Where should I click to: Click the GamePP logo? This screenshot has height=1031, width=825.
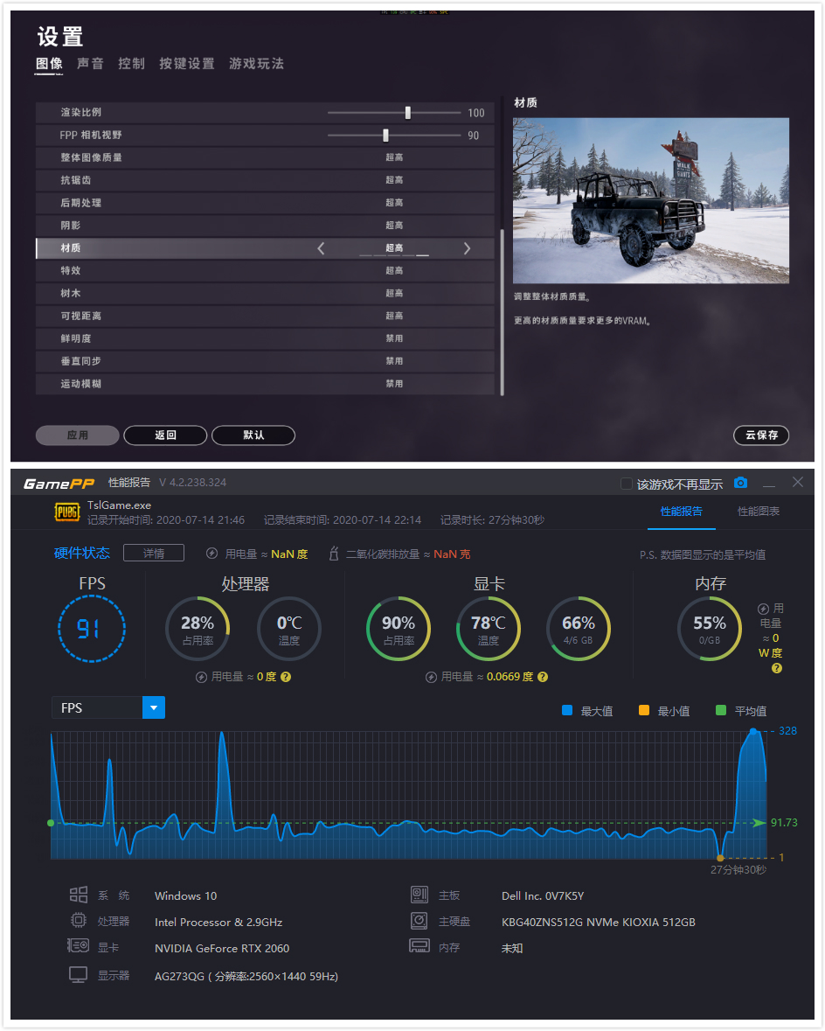tap(59, 484)
